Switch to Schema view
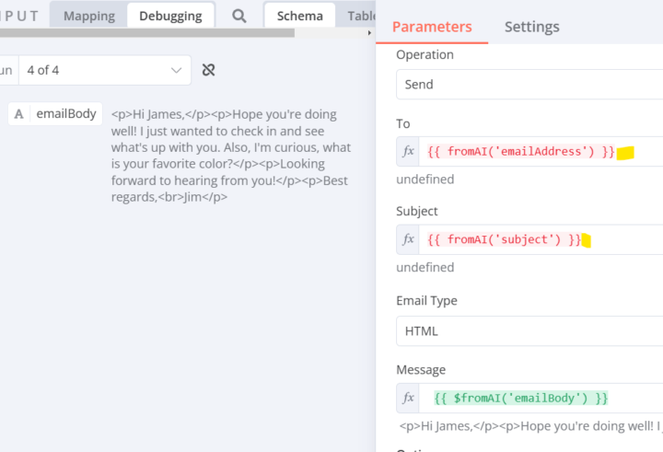This screenshot has height=452, width=663. coord(300,16)
